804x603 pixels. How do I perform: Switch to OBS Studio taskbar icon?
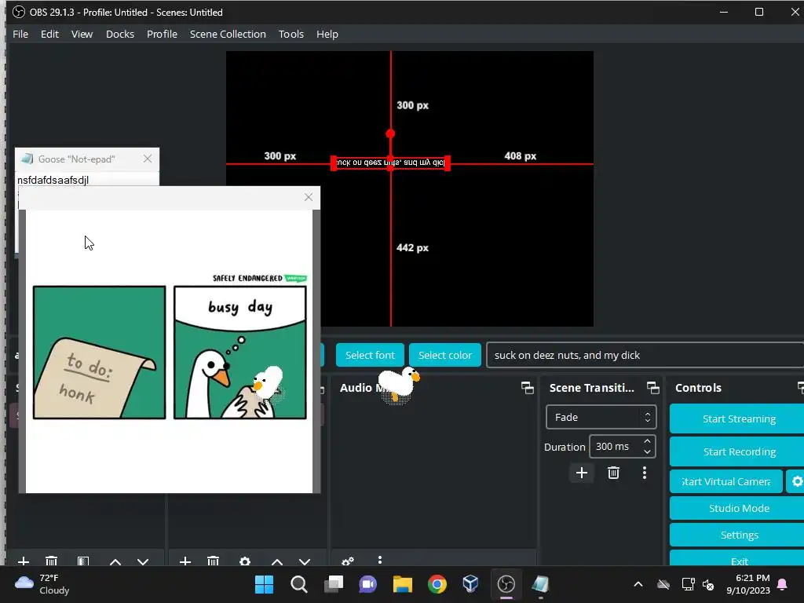coord(506,584)
